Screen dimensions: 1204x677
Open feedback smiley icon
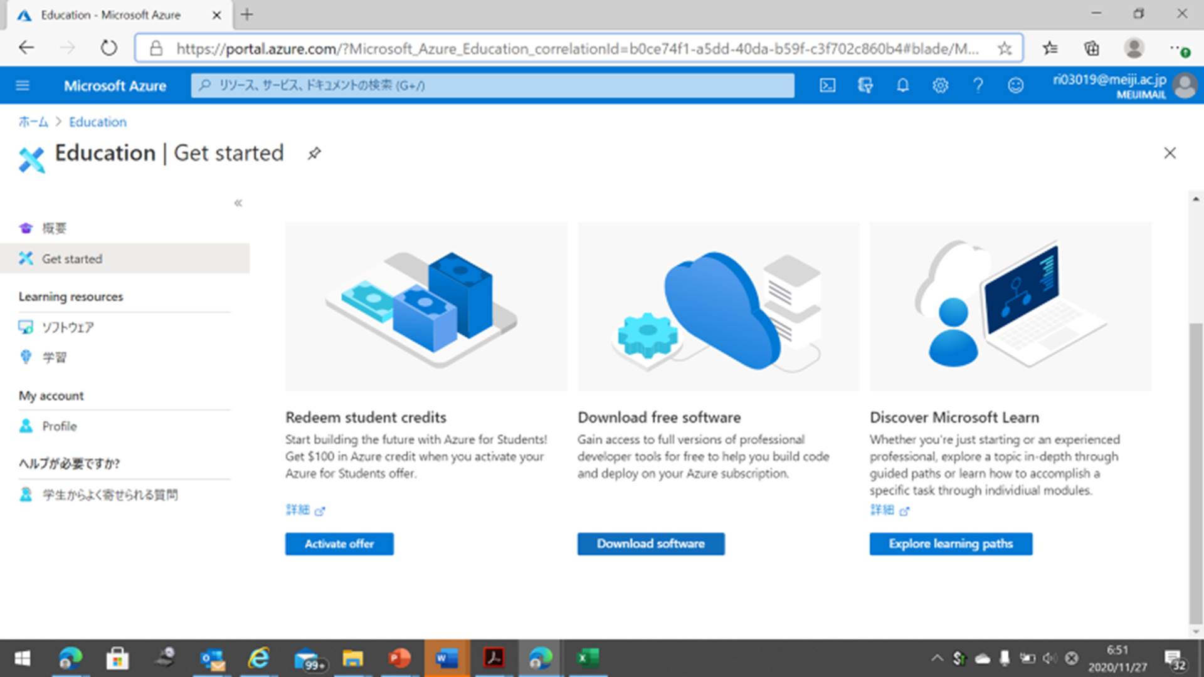pos(1015,85)
